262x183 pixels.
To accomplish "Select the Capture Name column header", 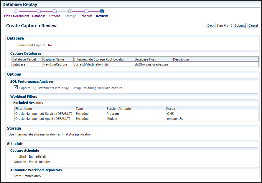I will [54, 59].
